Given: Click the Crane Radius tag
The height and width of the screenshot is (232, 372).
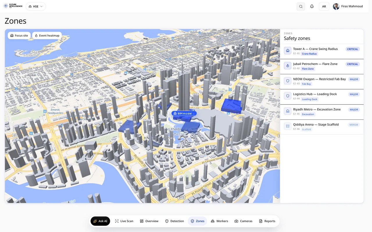Looking at the screenshot, I should (x=309, y=54).
